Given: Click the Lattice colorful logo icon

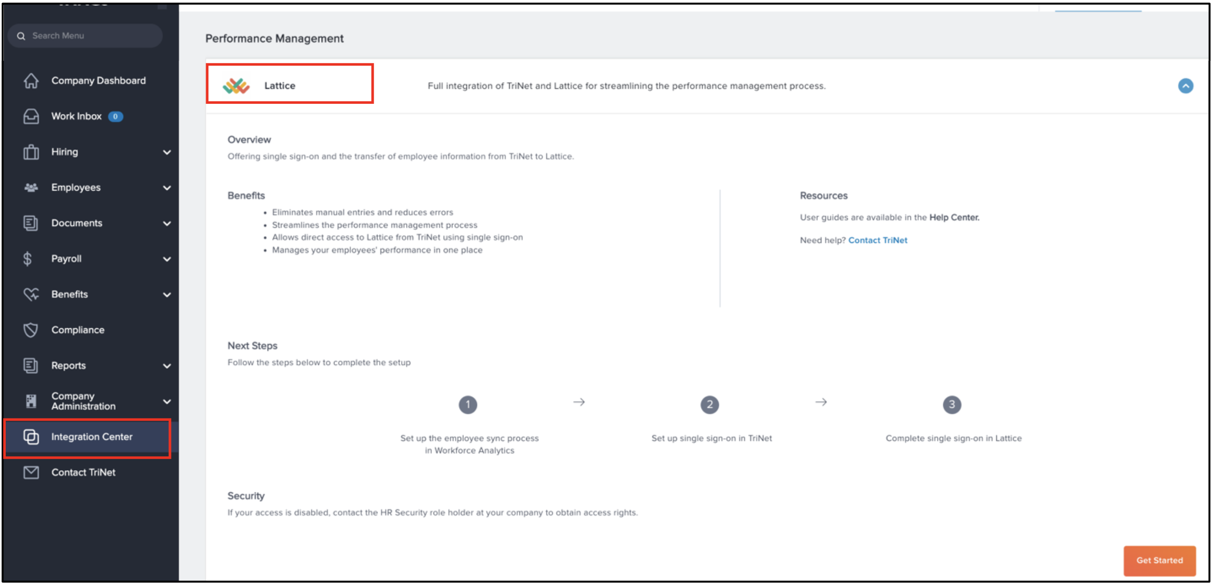Looking at the screenshot, I should 237,86.
